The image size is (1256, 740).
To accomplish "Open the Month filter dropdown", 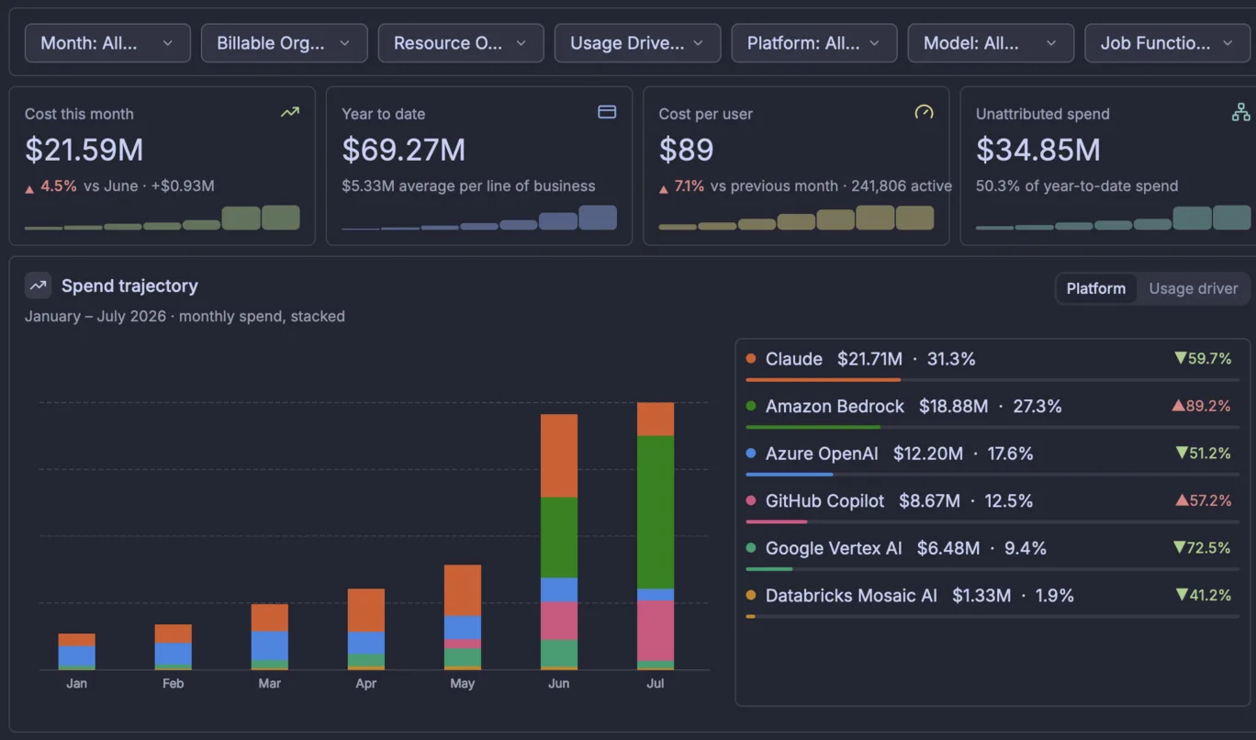I will (107, 43).
